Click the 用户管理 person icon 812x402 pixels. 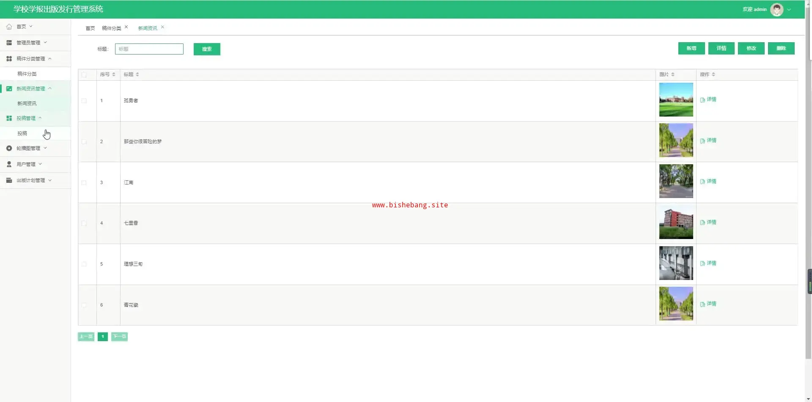[x=9, y=164]
